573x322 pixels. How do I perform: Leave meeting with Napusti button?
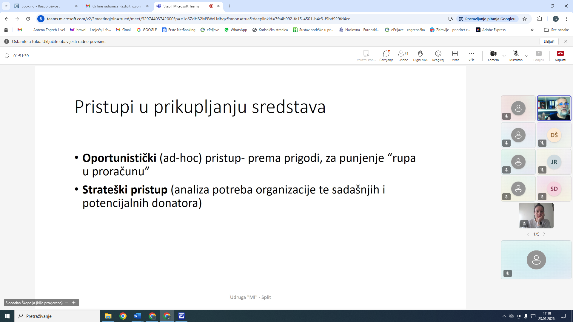(x=560, y=55)
